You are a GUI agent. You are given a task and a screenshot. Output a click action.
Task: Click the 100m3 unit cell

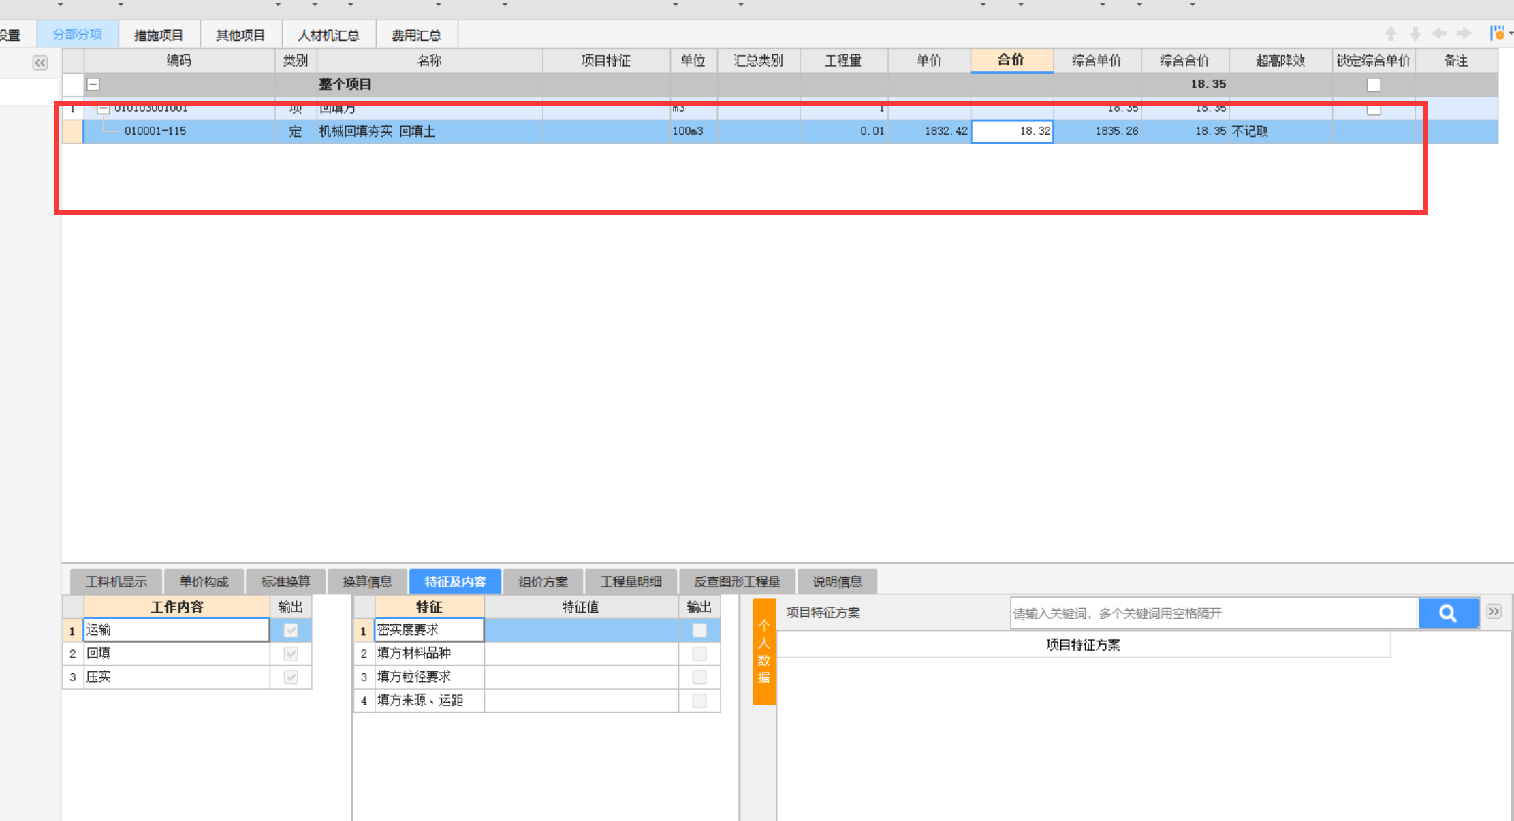693,131
